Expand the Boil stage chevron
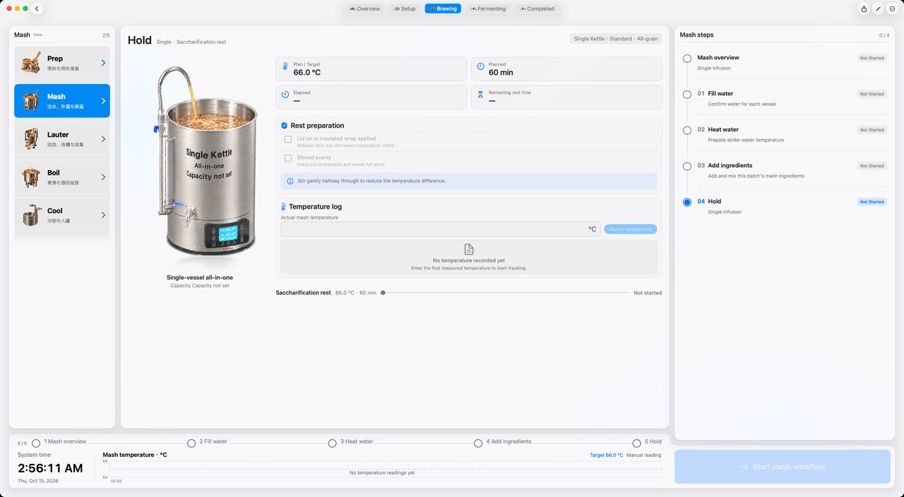The image size is (904, 497). (103, 177)
